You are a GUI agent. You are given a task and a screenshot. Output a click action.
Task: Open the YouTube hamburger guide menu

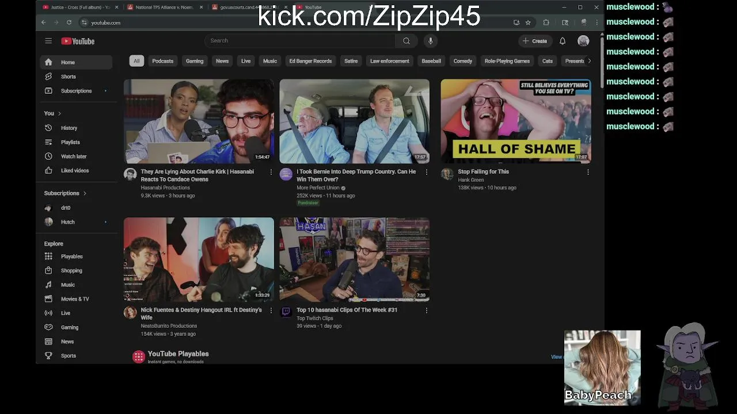click(x=48, y=41)
